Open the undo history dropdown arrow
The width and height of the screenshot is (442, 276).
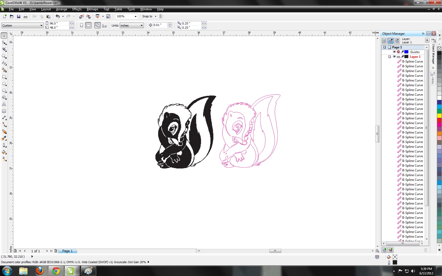pos(63,16)
